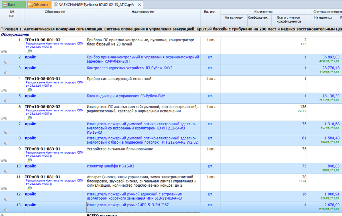Select the Изолятор шлейфа ИЗ-1Б-R3 cell
The width and height of the screenshot is (342, 216).
click(143, 168)
